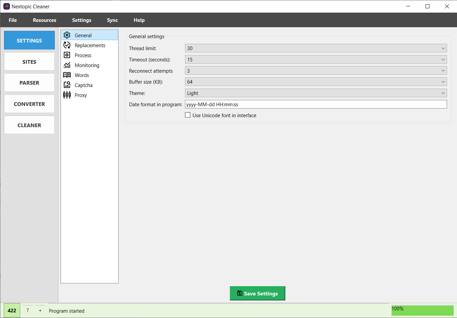Click the Words book icon
The width and height of the screenshot is (457, 318).
(67, 75)
